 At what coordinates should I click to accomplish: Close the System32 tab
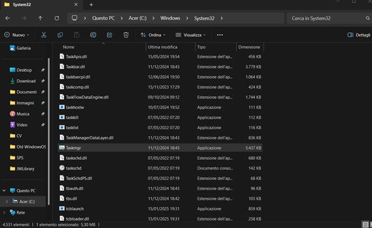[x=76, y=4]
